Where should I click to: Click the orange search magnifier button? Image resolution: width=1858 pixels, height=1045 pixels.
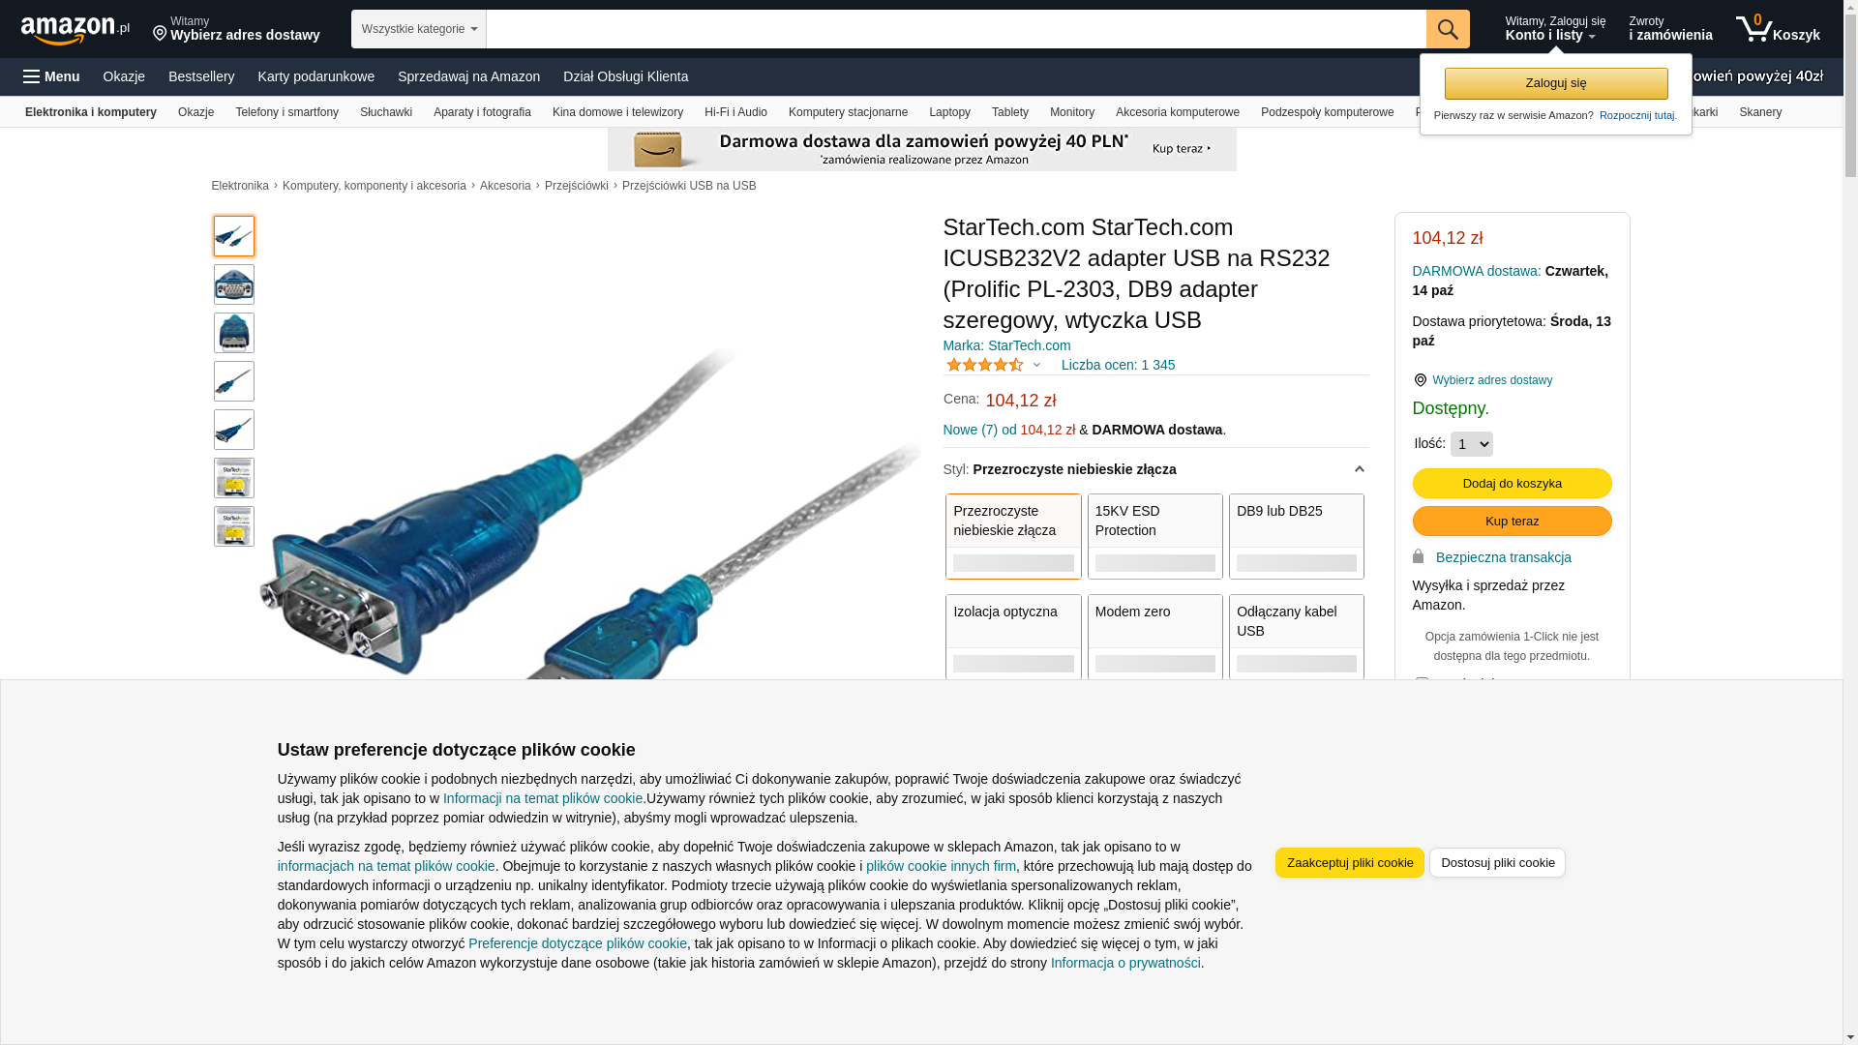[x=1448, y=29]
